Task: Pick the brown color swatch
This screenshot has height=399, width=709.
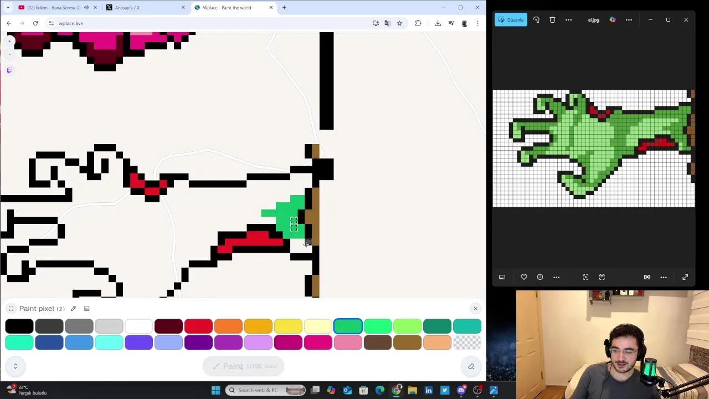Action: pyautogui.click(x=407, y=343)
